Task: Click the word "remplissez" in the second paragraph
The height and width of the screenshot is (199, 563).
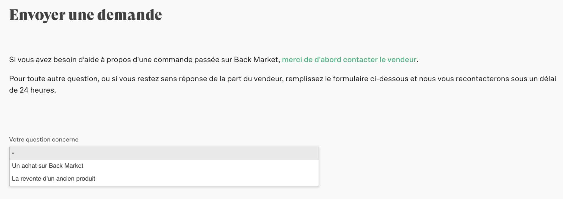Action: [x=304, y=79]
